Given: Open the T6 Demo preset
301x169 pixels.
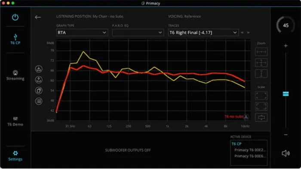Looking at the screenshot, I should click(15, 121).
